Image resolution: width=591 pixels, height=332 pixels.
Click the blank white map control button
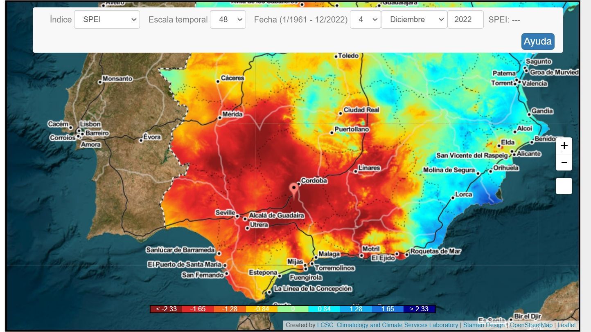pos(564,186)
